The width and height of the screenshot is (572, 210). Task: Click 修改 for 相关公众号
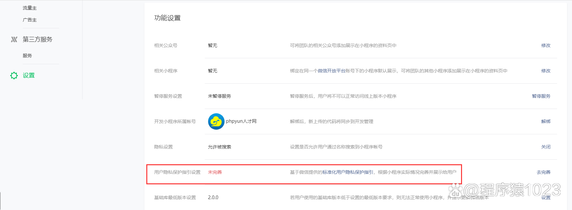click(546, 45)
